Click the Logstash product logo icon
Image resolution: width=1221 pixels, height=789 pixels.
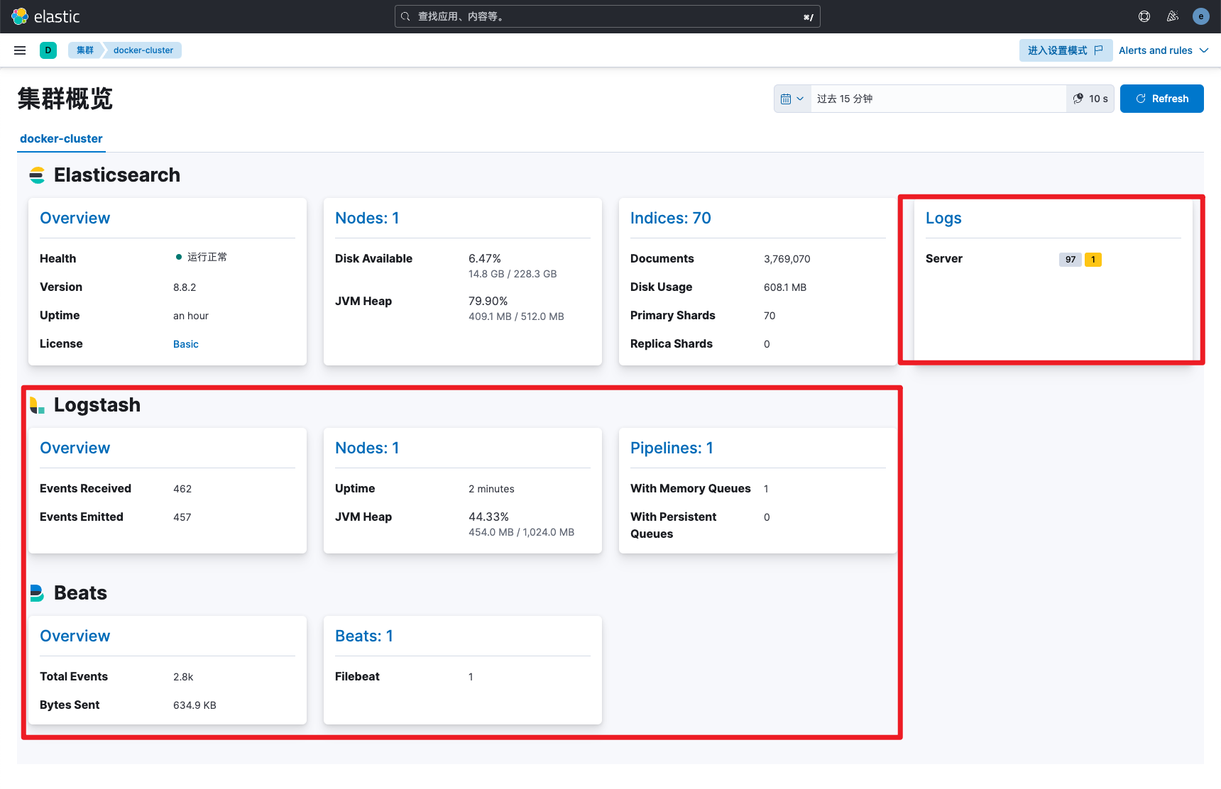pyautogui.click(x=37, y=405)
